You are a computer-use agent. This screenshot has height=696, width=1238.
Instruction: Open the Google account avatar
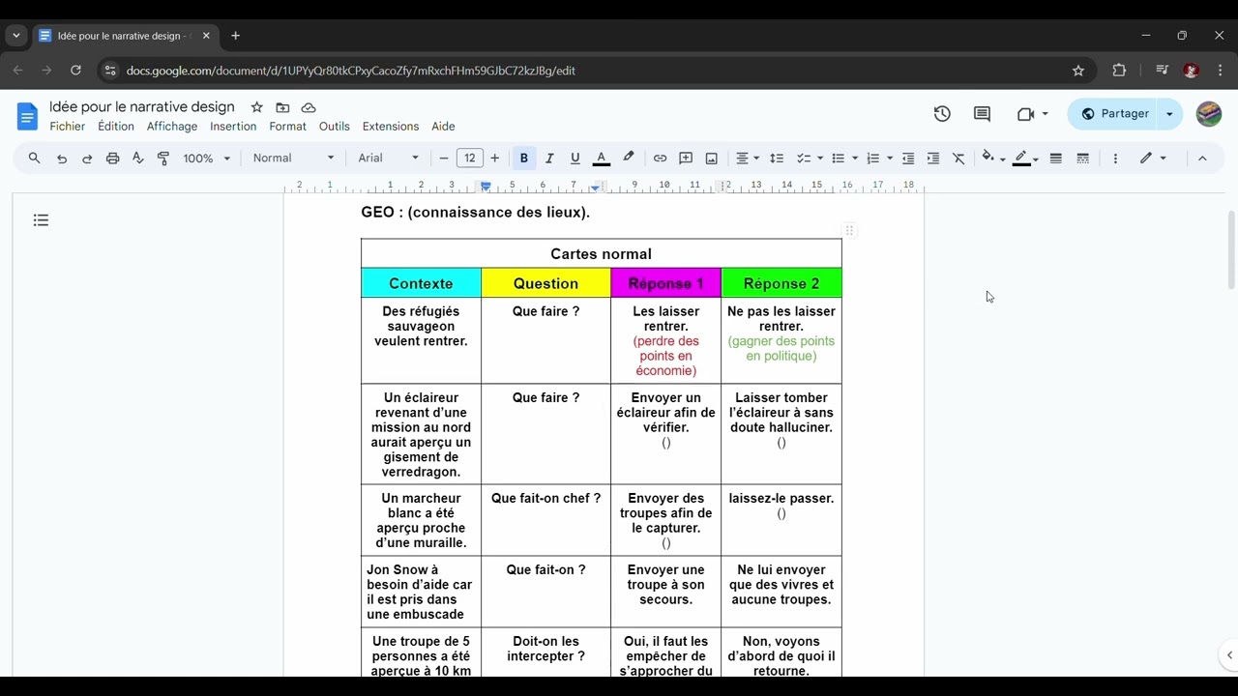point(1209,114)
